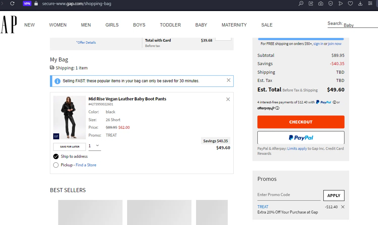The image size is (378, 225).
Task: Click the Size value 26 Short
Action: 113,120
